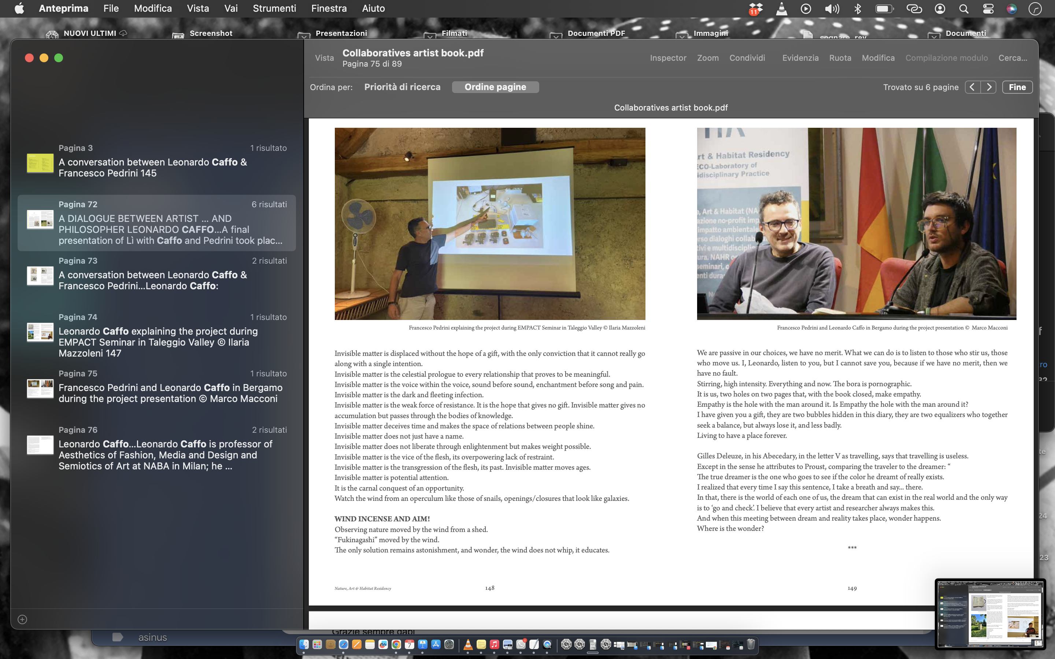Open Control Center in menu bar
The height and width of the screenshot is (659, 1055).
point(988,9)
